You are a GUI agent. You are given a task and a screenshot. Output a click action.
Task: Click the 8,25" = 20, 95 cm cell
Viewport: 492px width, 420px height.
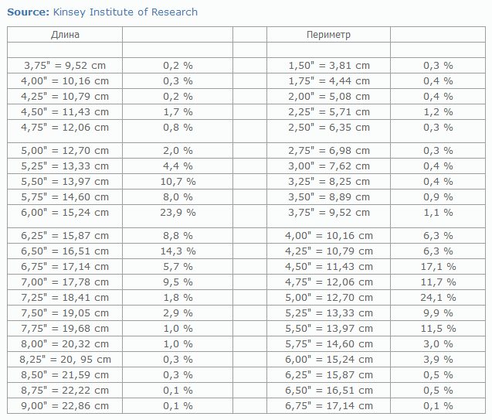pos(65,359)
